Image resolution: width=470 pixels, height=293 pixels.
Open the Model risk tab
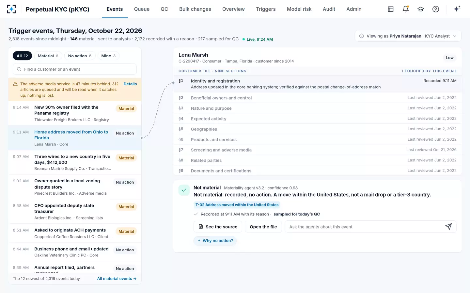[x=299, y=9]
